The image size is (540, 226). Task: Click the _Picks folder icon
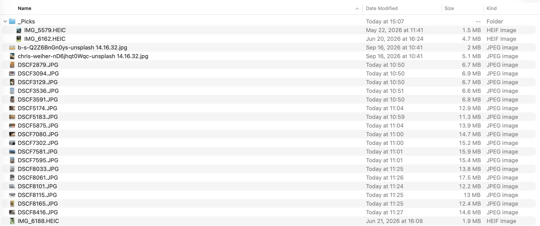(12, 21)
